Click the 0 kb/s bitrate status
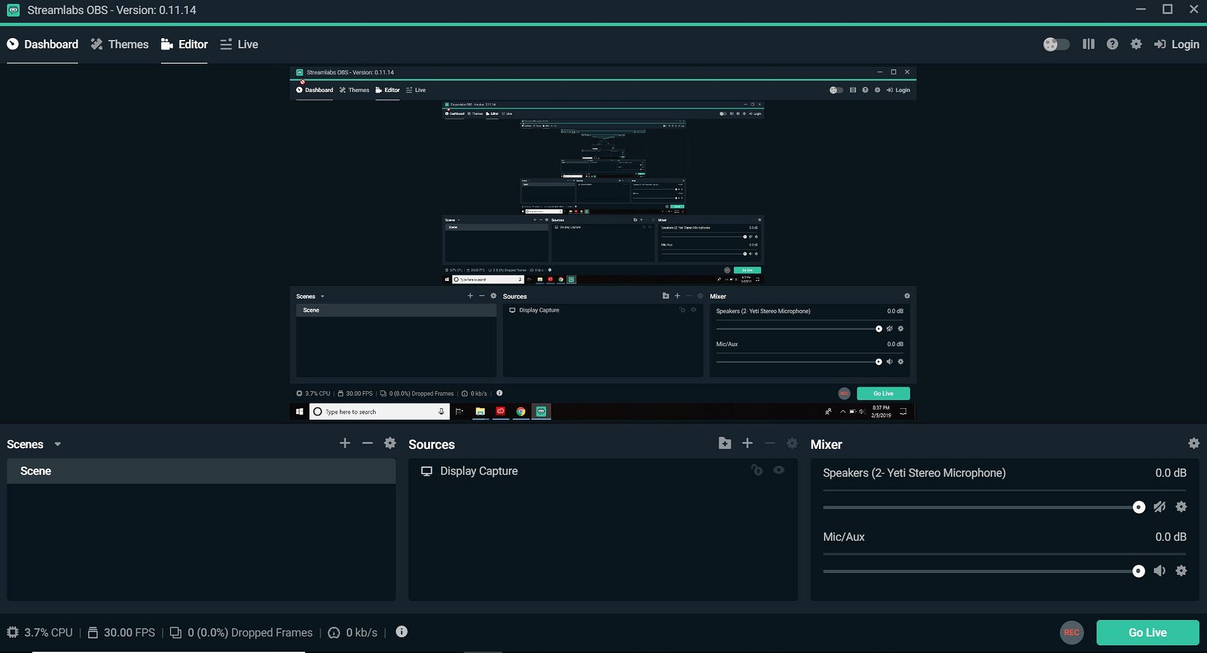The height and width of the screenshot is (653, 1207). click(353, 633)
